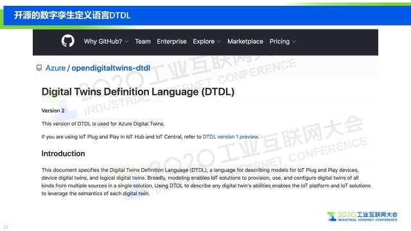Image resolution: width=411 pixels, height=231 pixels.
Task: Click the introduction paragraph about IoT Plug and Play
Action: click(206, 182)
